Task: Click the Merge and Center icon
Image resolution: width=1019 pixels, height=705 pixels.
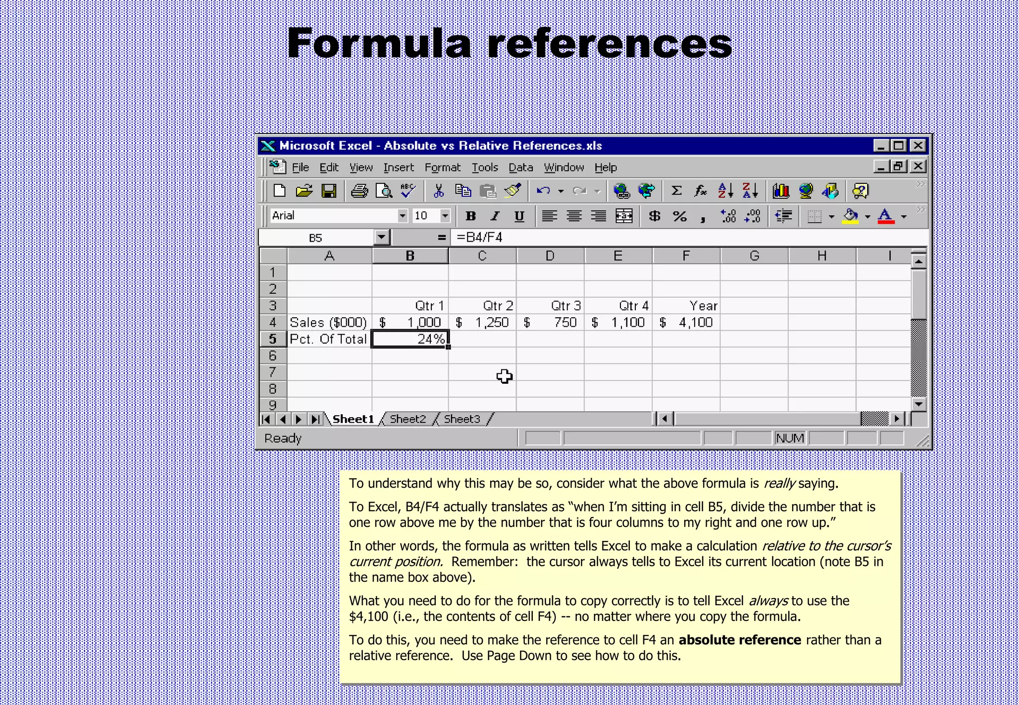Action: [x=624, y=216]
